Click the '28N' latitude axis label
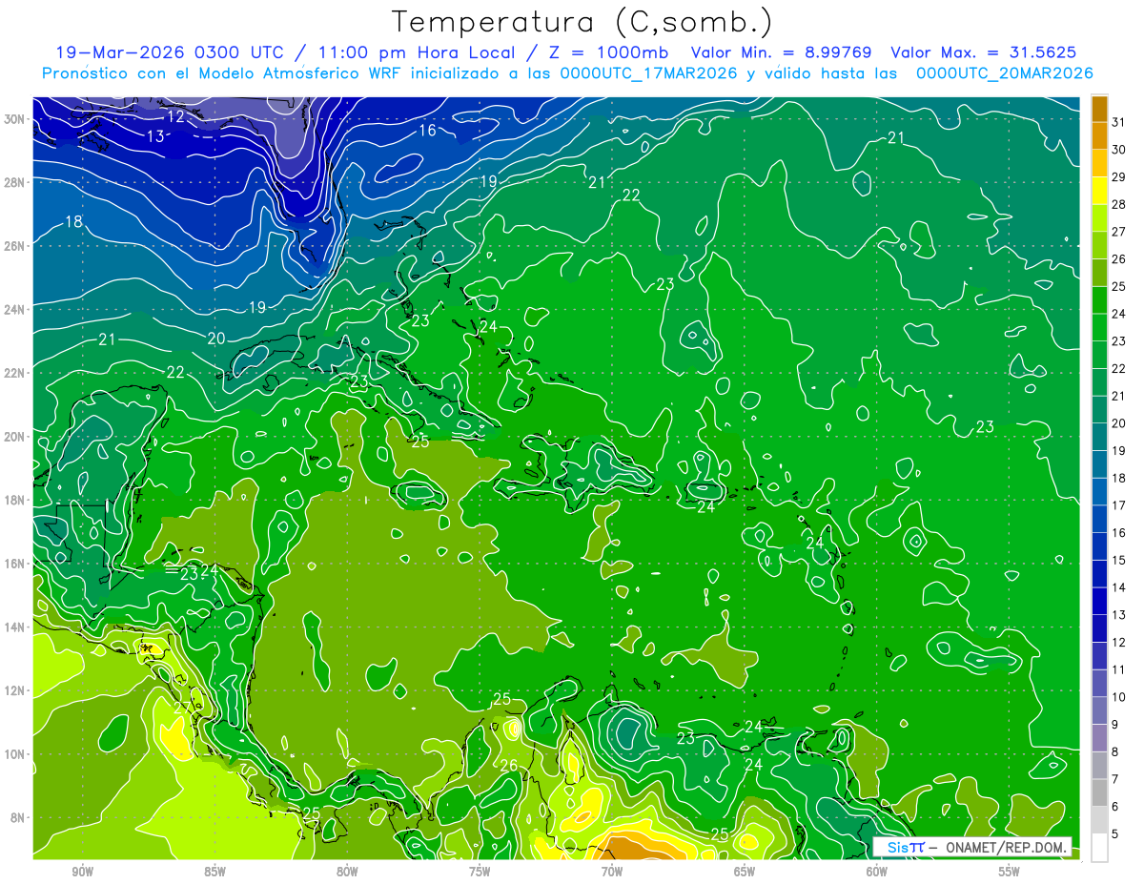 [14, 182]
